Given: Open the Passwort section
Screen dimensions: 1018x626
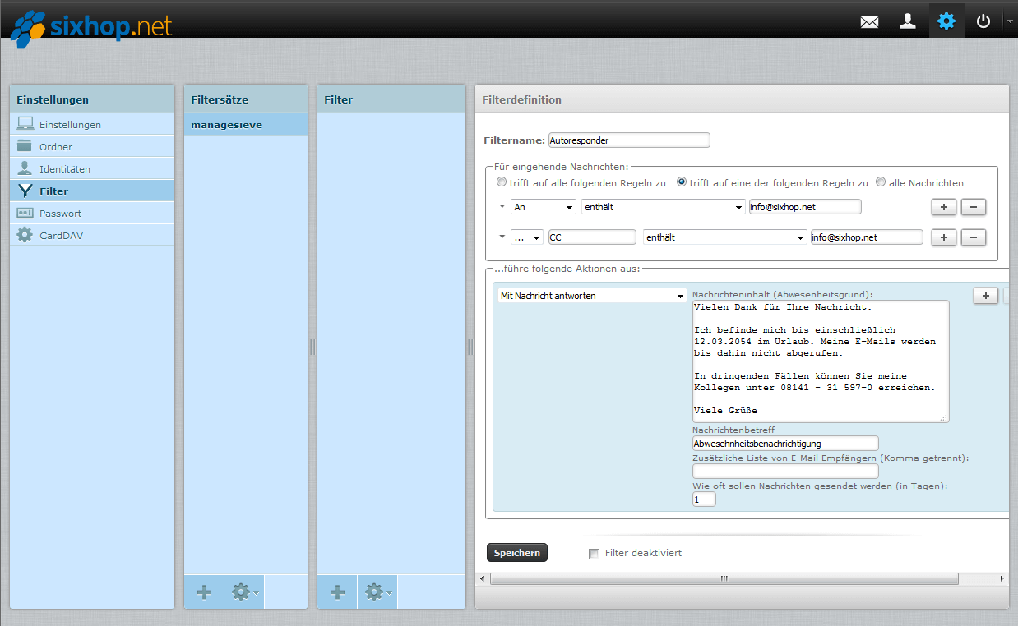Looking at the screenshot, I should (92, 214).
